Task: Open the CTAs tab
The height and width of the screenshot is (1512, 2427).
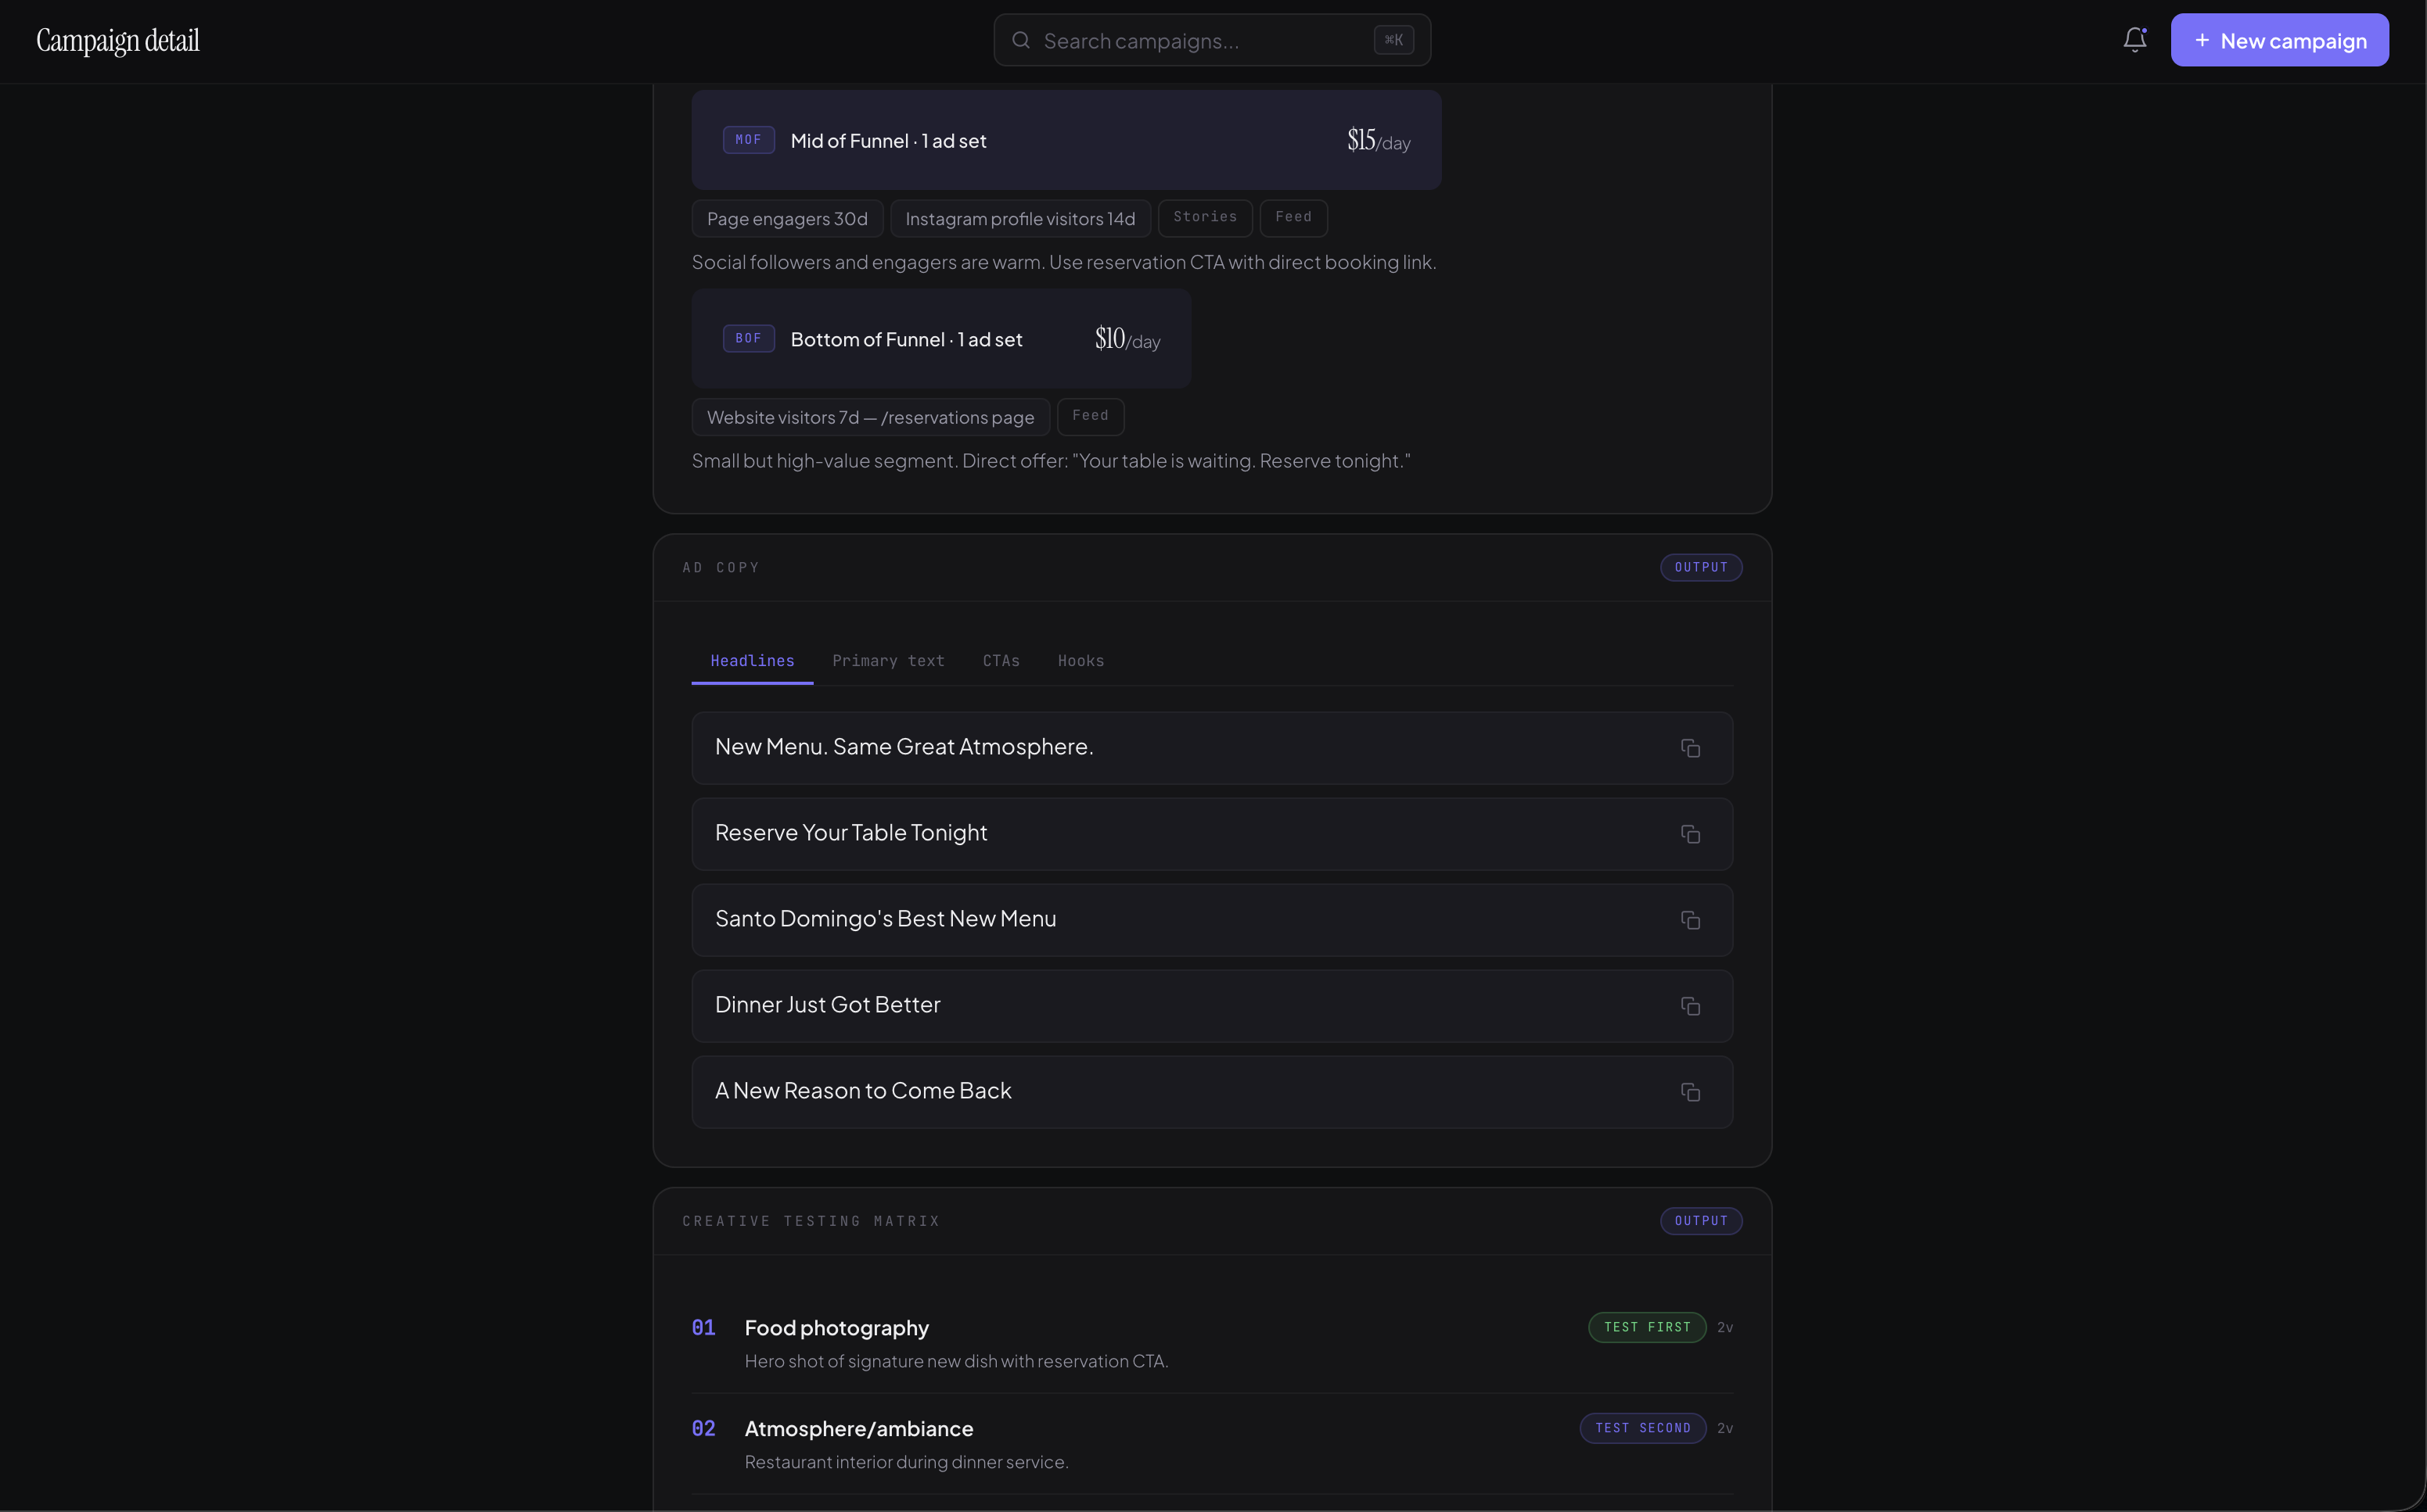Action: [1000, 661]
